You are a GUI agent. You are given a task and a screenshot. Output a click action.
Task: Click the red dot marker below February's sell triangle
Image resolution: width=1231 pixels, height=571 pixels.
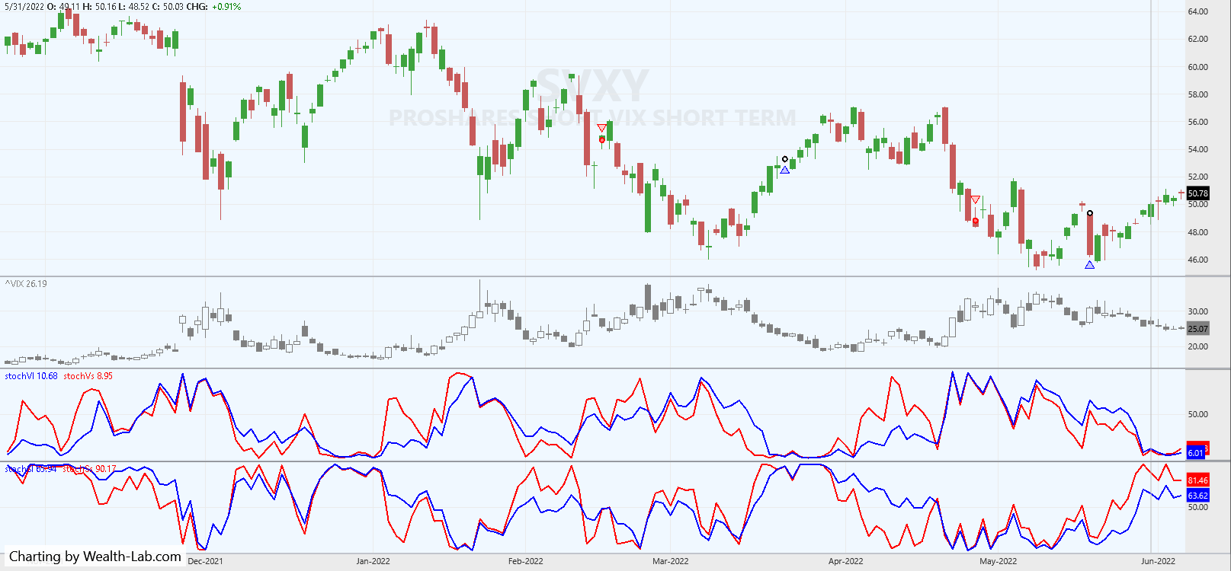[x=602, y=139]
